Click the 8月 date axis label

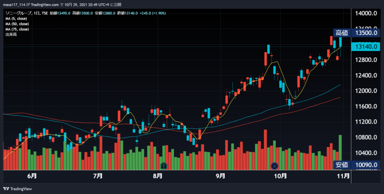pos(158,176)
